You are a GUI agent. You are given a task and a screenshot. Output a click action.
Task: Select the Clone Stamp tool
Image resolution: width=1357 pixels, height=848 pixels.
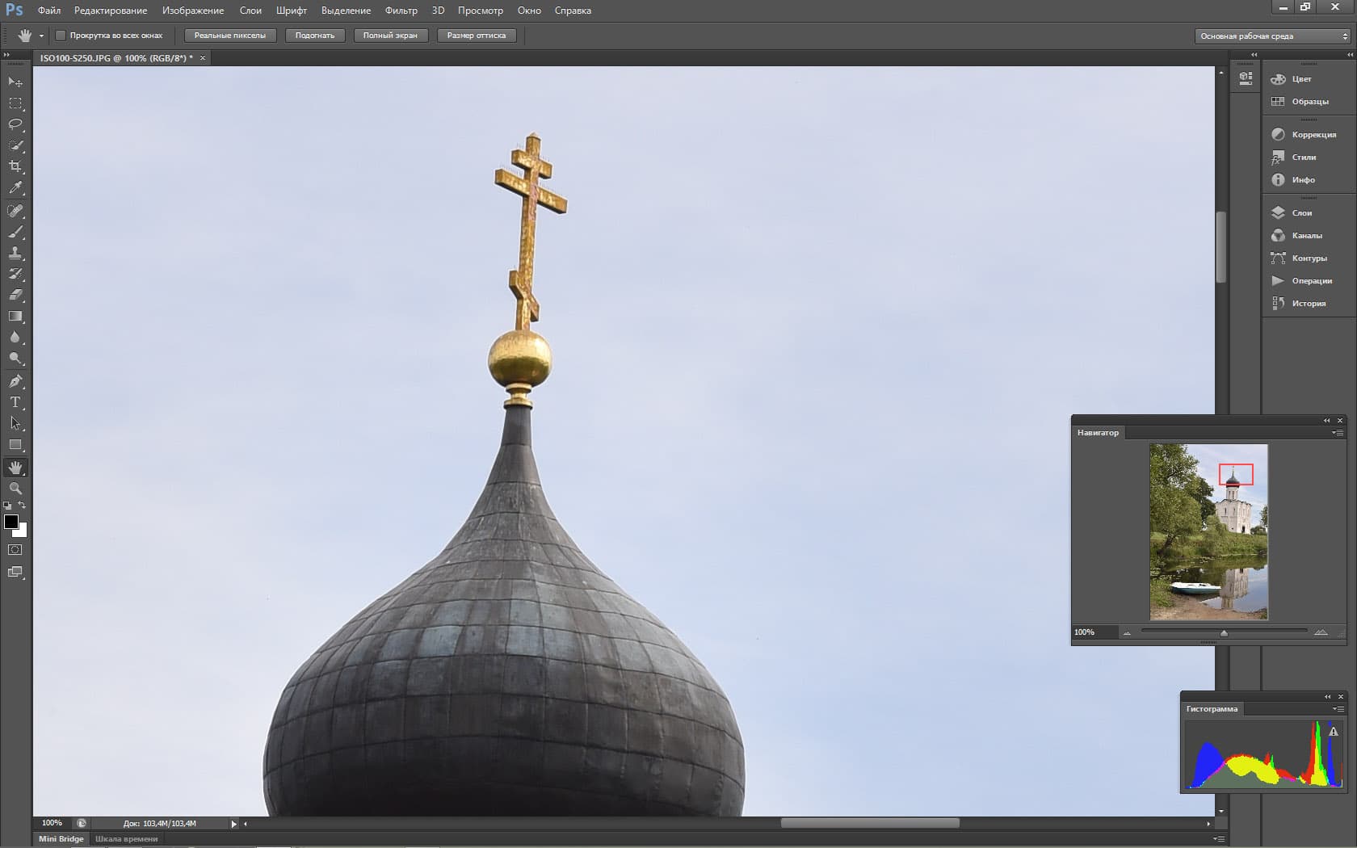point(15,253)
